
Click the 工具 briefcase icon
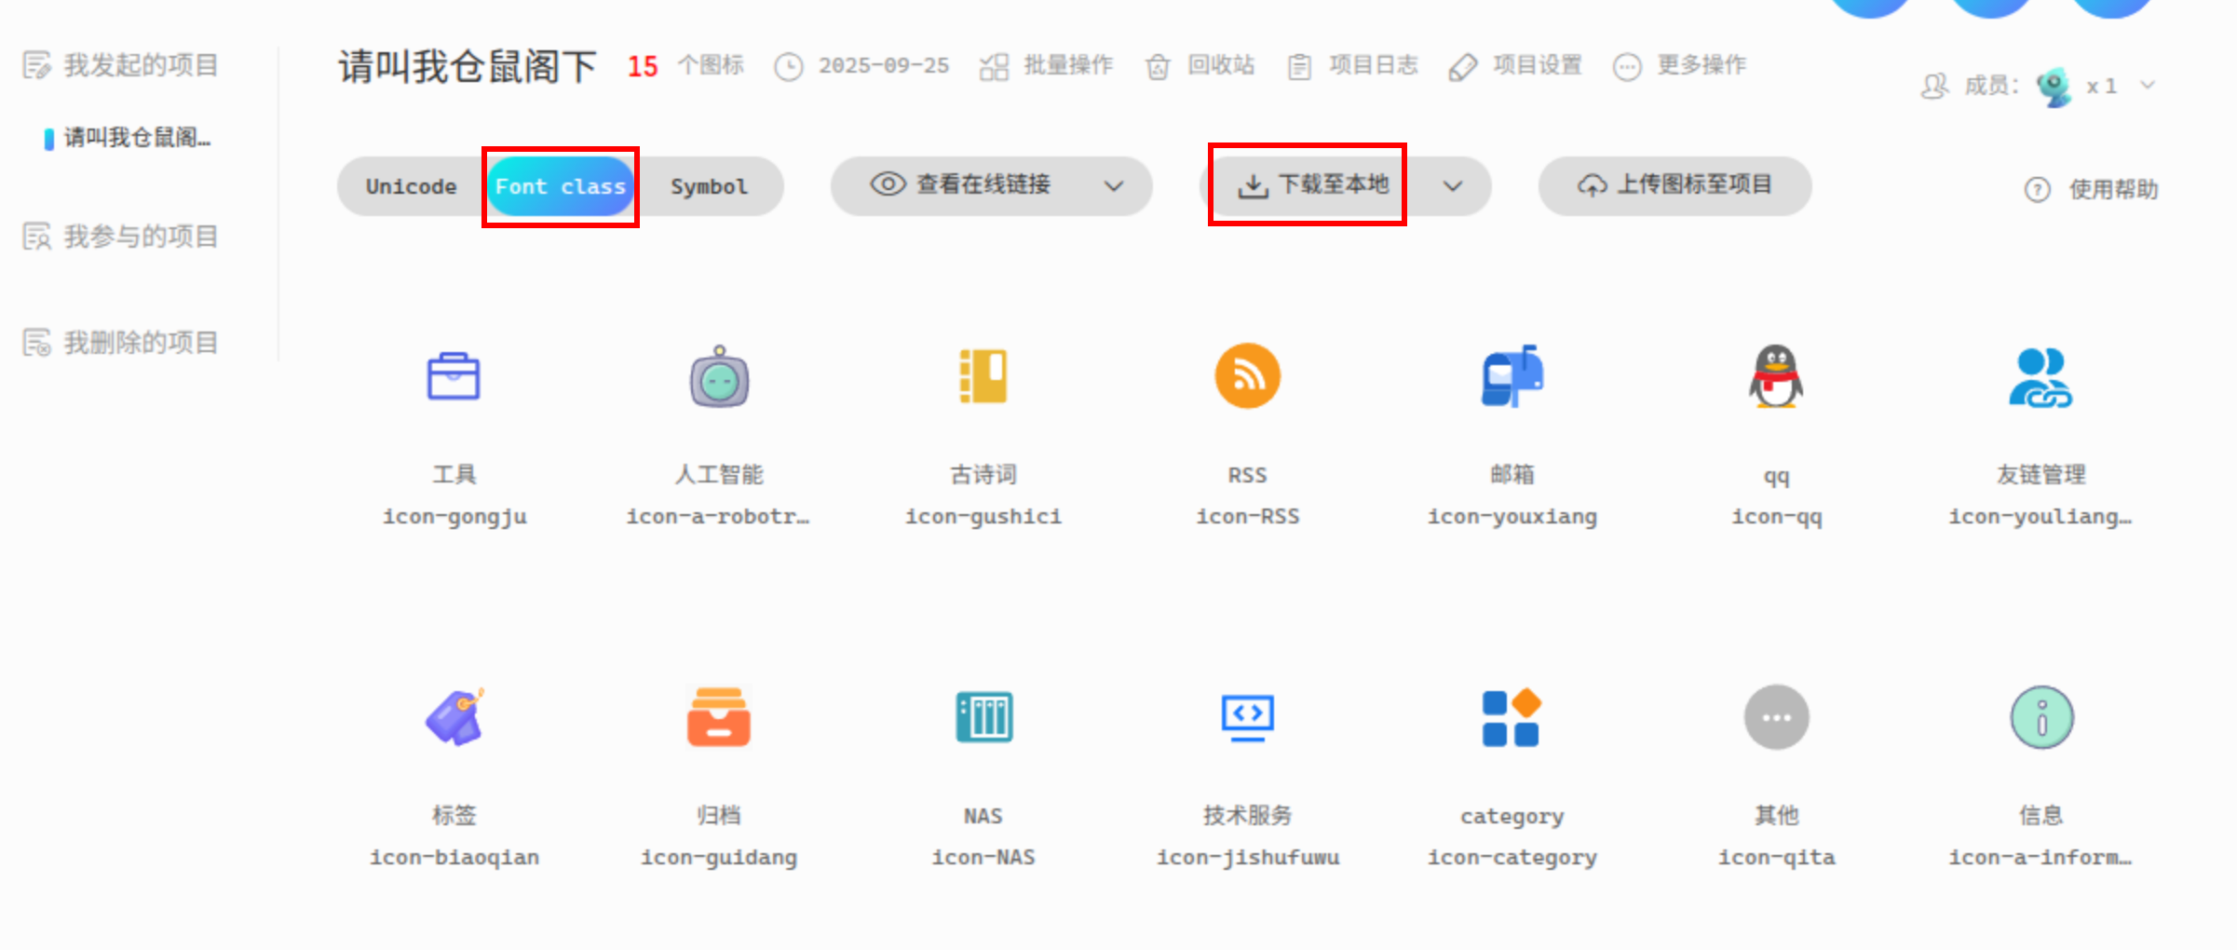click(454, 377)
